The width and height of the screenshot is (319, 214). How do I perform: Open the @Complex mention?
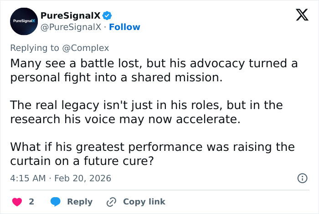tap(87, 48)
